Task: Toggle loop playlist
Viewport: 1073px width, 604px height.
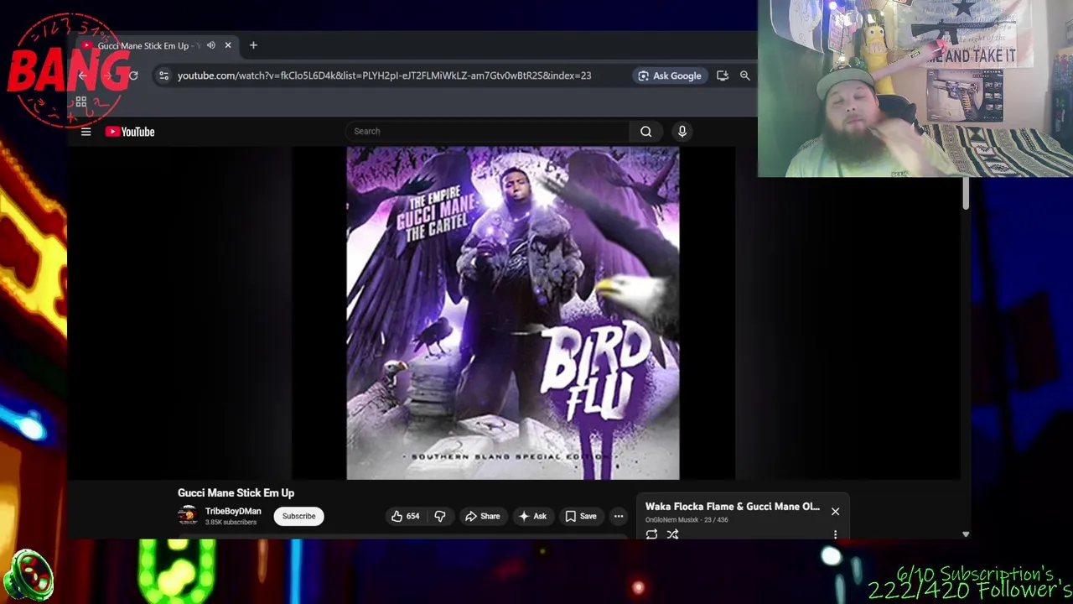Action: (651, 534)
